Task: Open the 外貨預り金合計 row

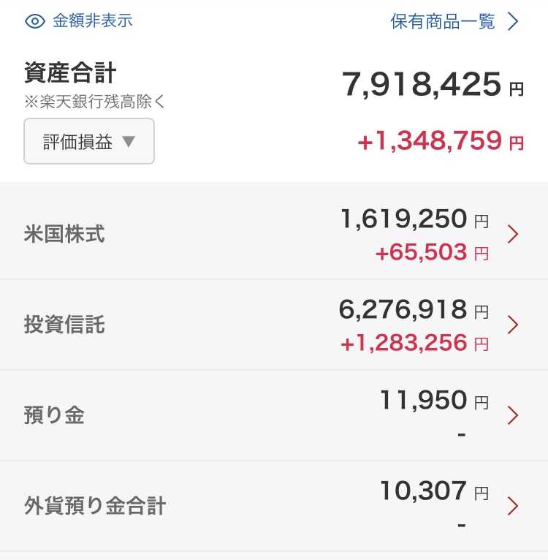Action: pos(274,506)
